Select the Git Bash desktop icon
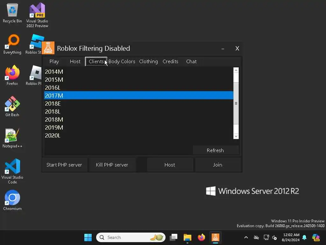326x245 pixels. [12, 107]
